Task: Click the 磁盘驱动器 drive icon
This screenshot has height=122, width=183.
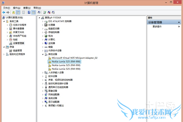Action: click(x=46, y=29)
